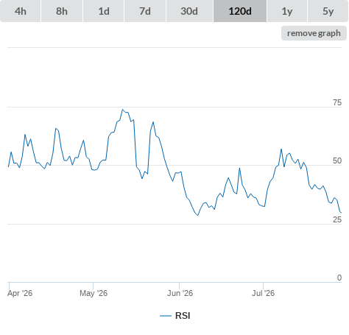The height and width of the screenshot is (335, 349).
Task: Choose the 1d range tab
Action: point(104,11)
